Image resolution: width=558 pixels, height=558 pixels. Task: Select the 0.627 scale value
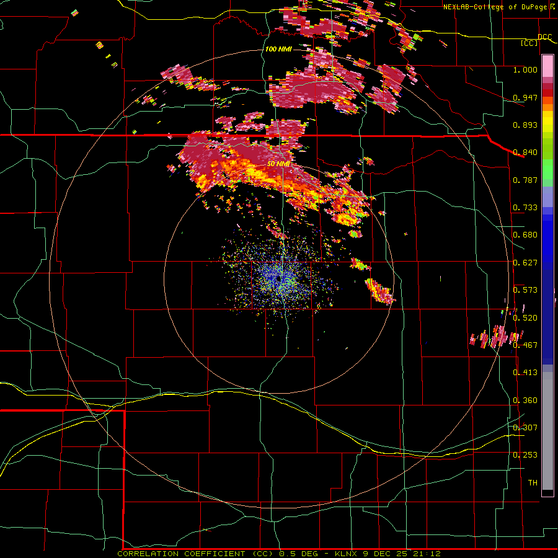525,262
